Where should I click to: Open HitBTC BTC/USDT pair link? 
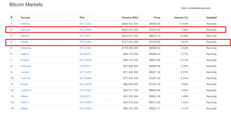point(86,102)
